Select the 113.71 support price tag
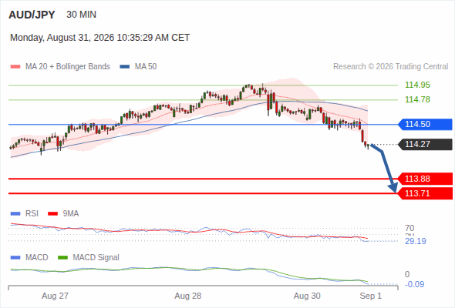Image resolution: width=455 pixels, height=308 pixels. (x=425, y=193)
